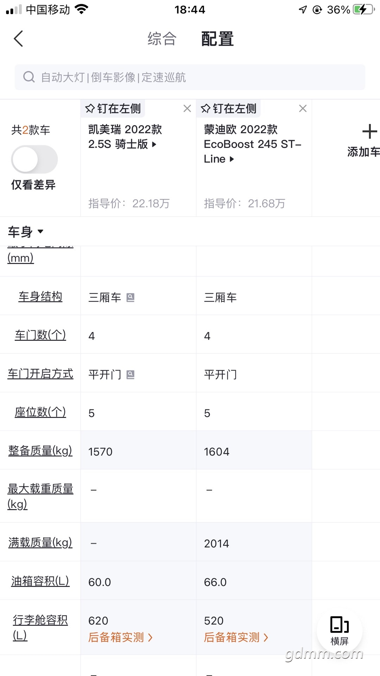Remove 蒙迪欧 2022款 from comparison

[x=303, y=108]
